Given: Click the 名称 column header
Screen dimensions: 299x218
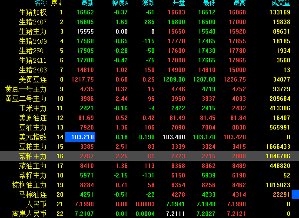Looking at the screenshot, I should 41,3.
